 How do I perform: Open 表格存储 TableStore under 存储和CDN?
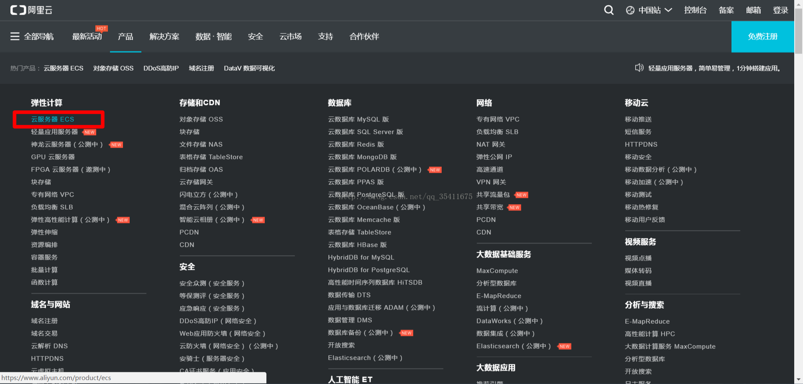[211, 157]
